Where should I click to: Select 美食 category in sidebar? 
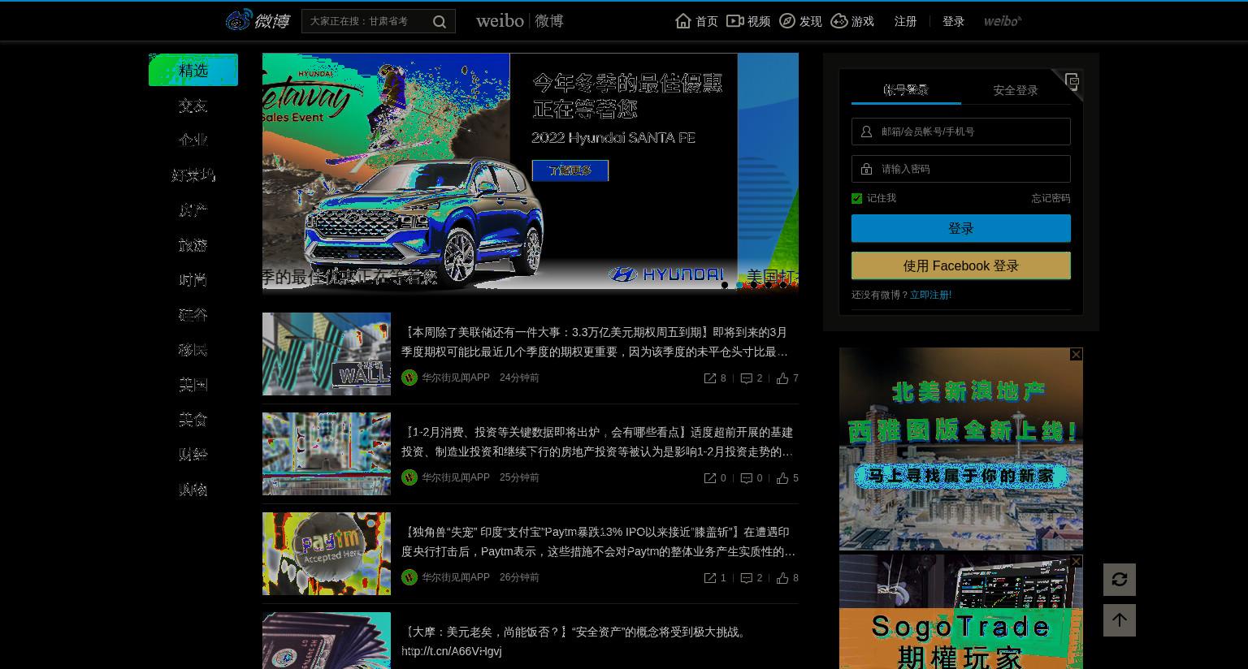pyautogui.click(x=193, y=420)
